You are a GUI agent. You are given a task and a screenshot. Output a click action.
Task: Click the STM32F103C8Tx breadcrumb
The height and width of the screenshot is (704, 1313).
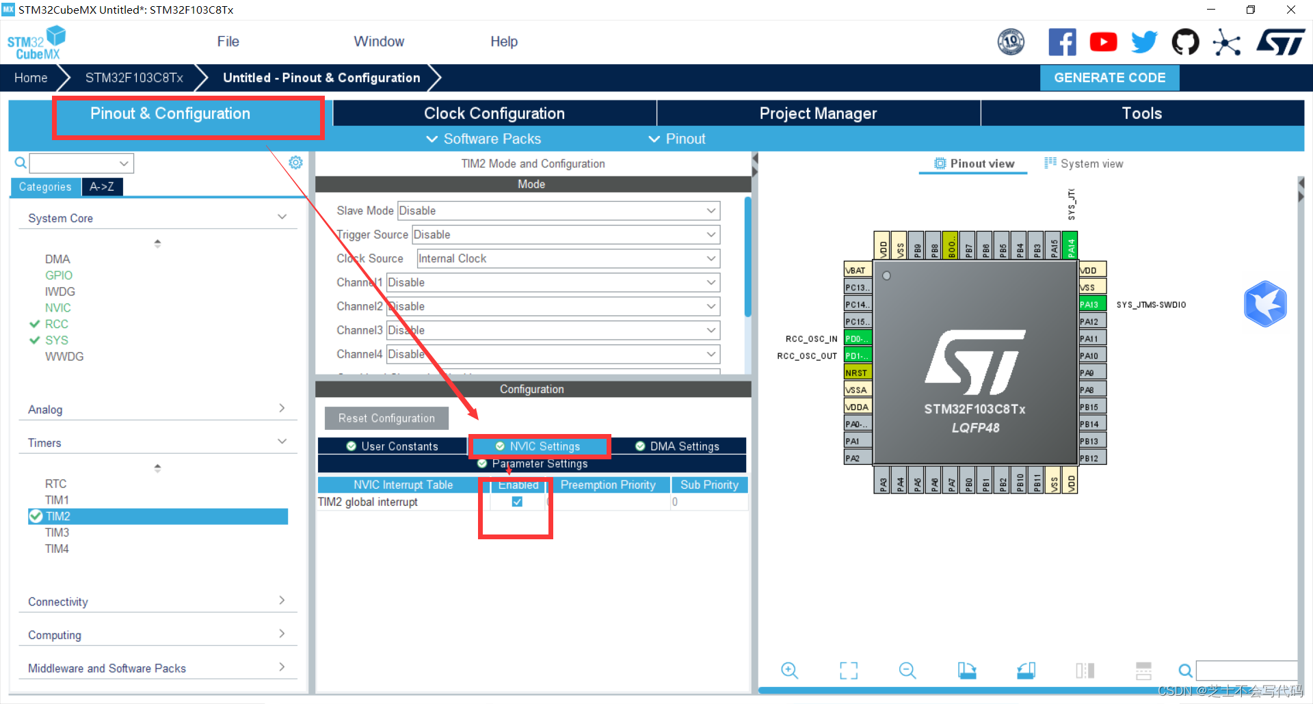pos(134,78)
